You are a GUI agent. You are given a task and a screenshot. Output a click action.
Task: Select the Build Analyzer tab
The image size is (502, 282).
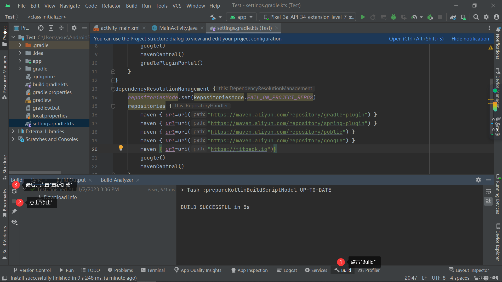[x=117, y=180]
